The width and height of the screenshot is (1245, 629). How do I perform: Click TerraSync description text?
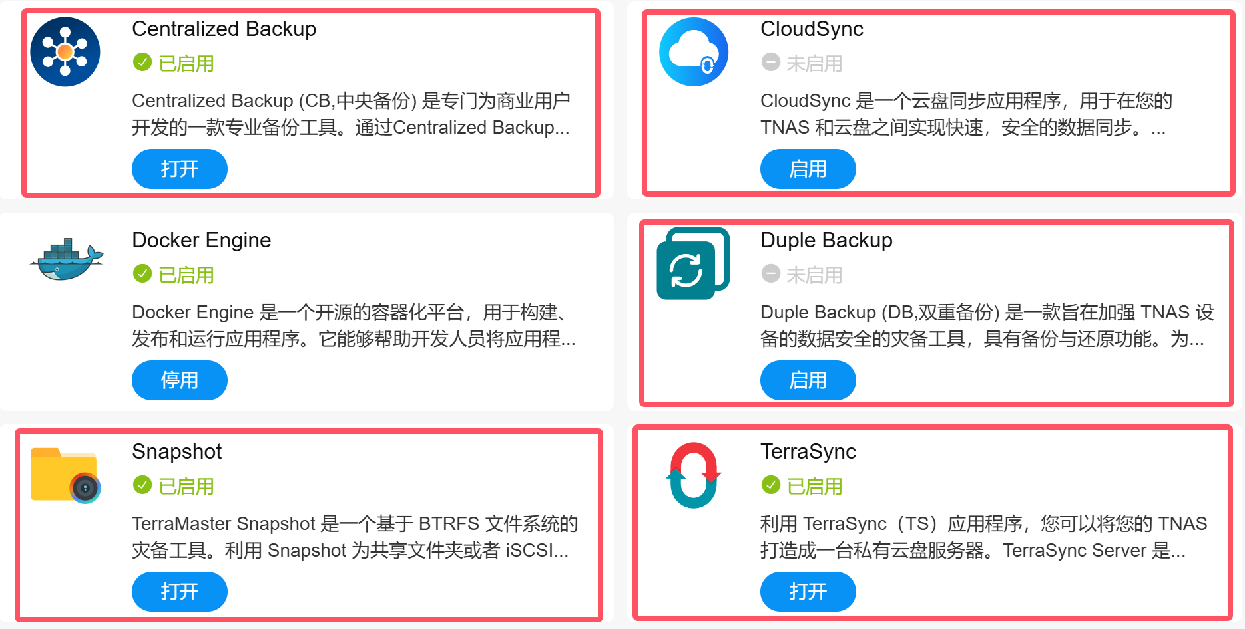point(984,537)
